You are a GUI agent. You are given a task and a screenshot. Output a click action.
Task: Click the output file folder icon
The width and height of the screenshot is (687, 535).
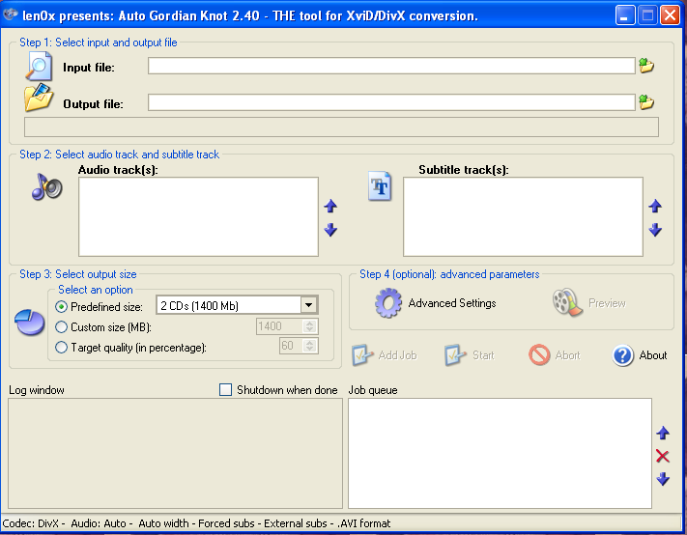click(x=39, y=98)
